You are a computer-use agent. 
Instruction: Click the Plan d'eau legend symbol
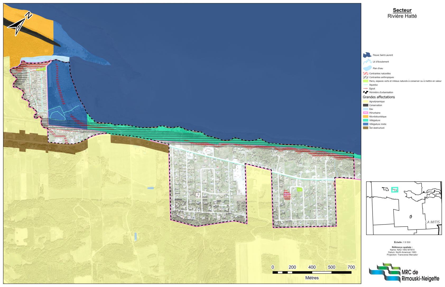point(367,68)
